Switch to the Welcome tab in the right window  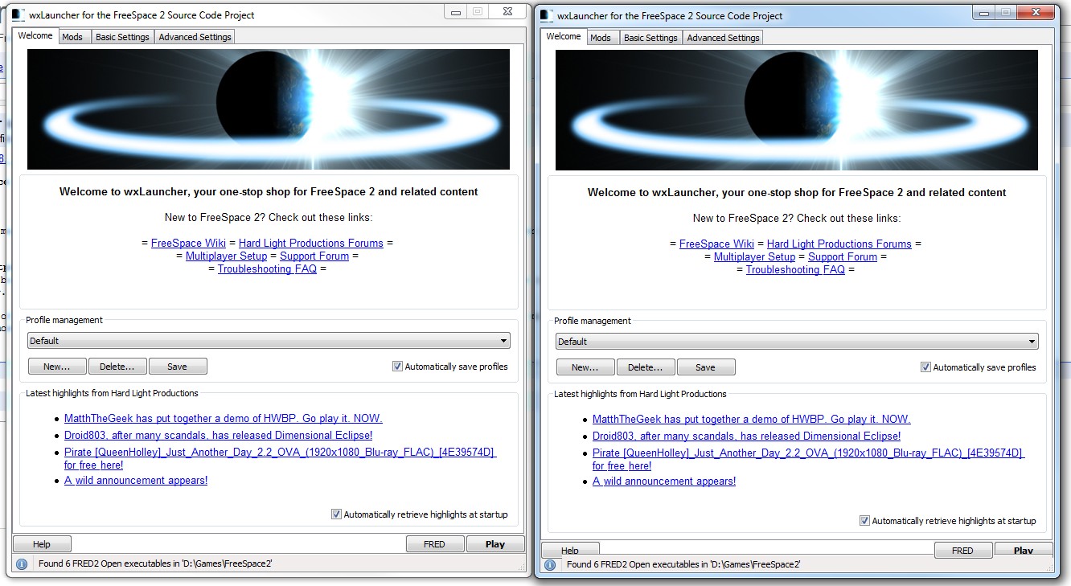pos(564,37)
